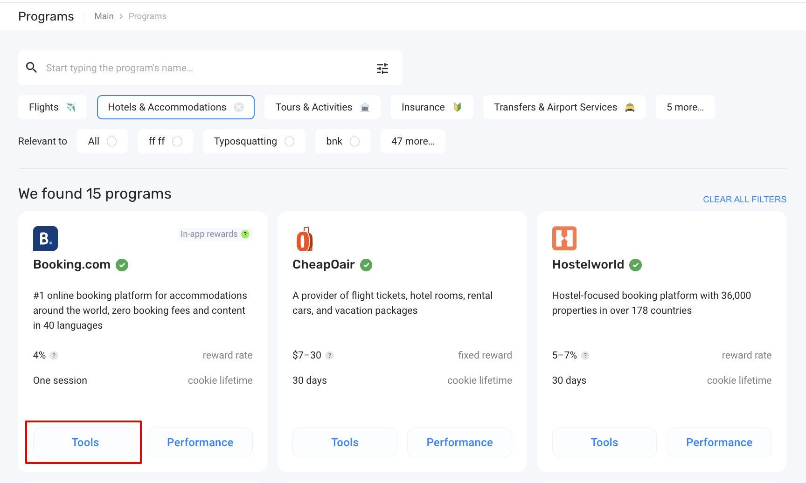Screen dimensions: 806x483
Task: Click the Hostelworld logo
Action: [564, 238]
